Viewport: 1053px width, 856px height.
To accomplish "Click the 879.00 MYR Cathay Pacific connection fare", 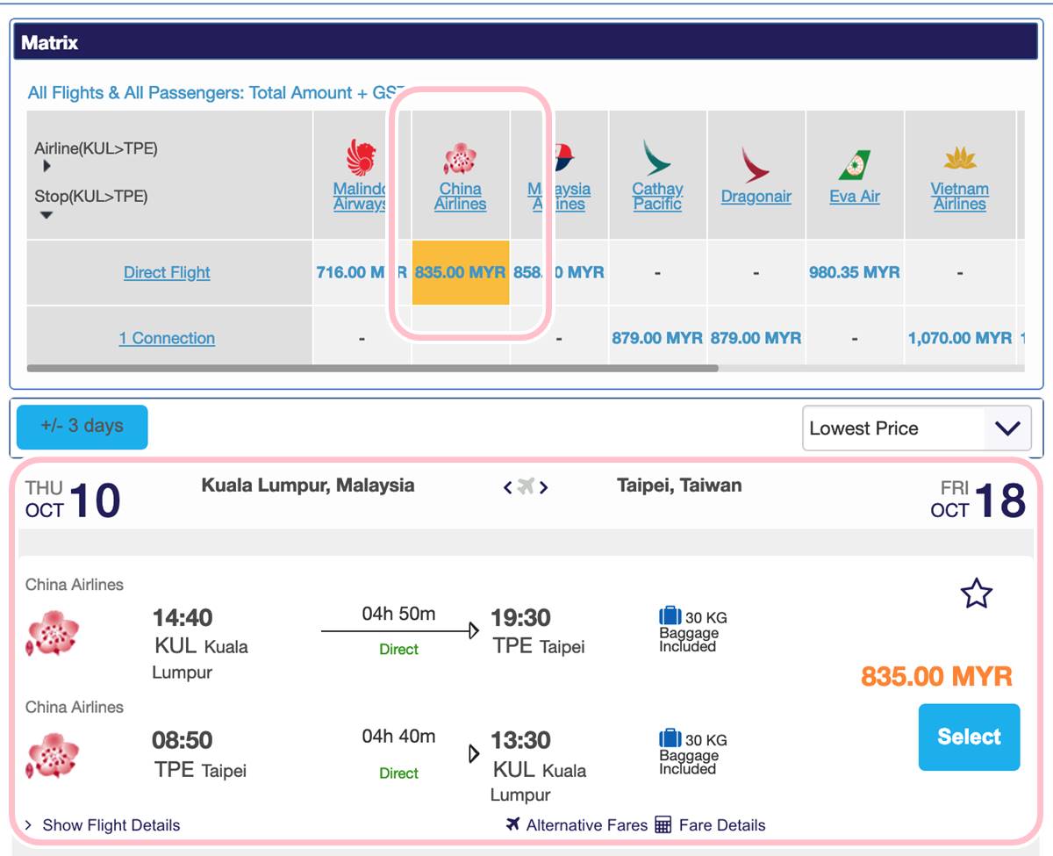I will (657, 338).
